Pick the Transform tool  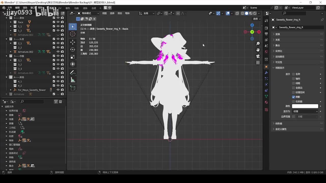(x=73, y=64)
